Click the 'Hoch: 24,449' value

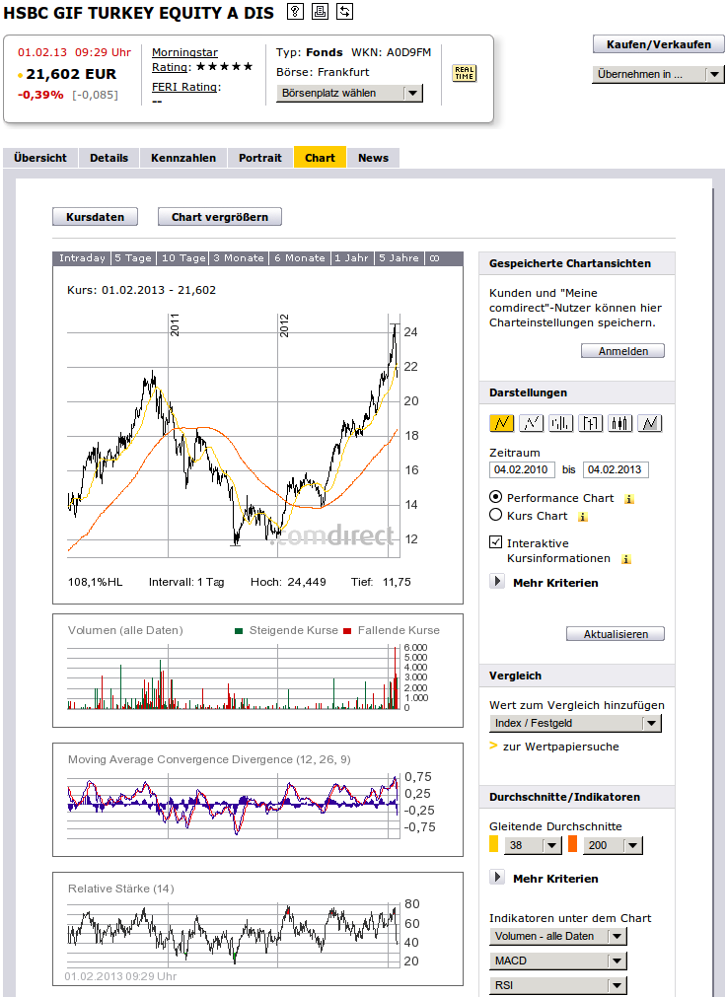[x=288, y=582]
